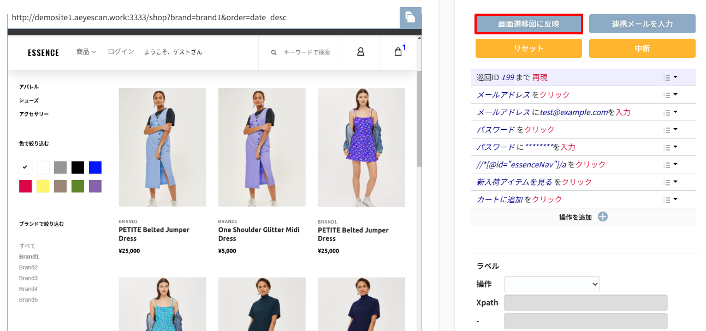Open the light blue PETITE Belted Jumper Dress image
Image resolution: width=706 pixels, height=331 pixels.
coord(162,147)
